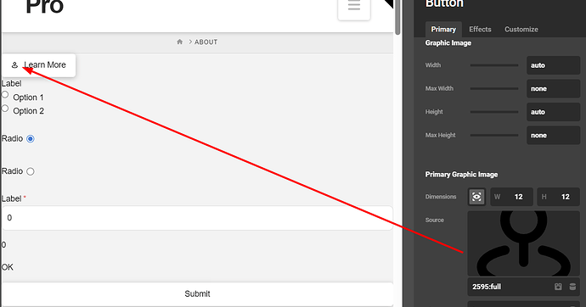
Task: Adjust the Max Height slider
Action: pos(494,136)
